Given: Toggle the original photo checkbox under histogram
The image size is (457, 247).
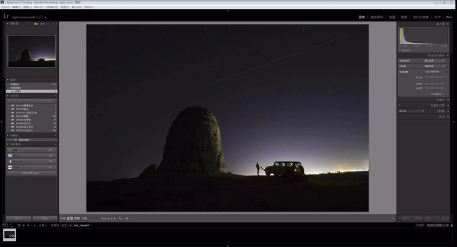Looking at the screenshot, I should point(400,50).
